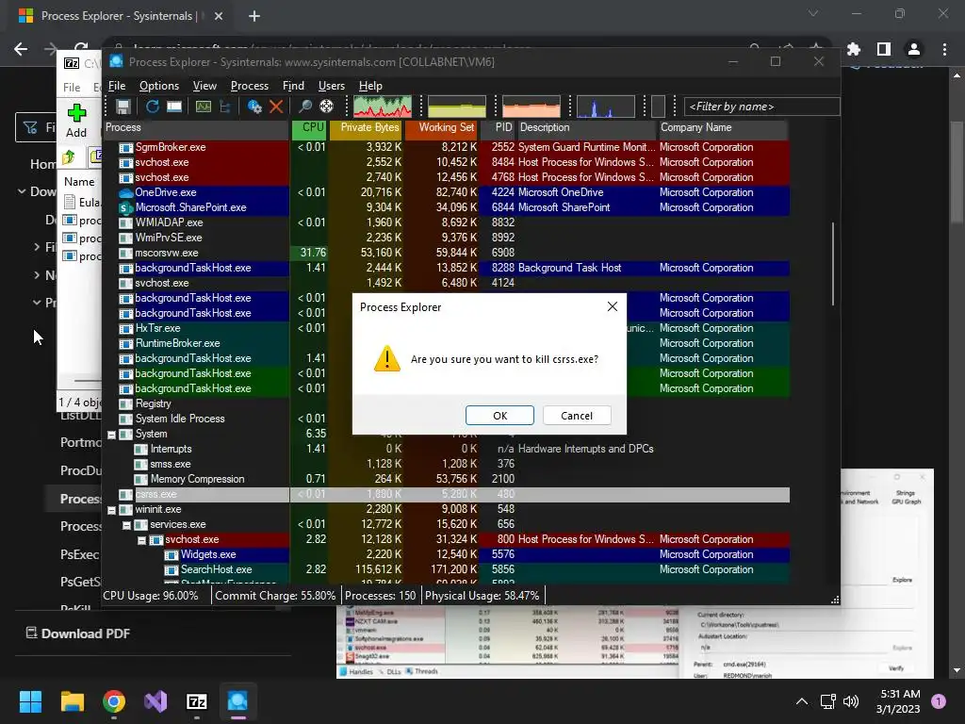This screenshot has width=965, height=724.
Task: Click the white window icon beside Refresh
Action: 174,107
